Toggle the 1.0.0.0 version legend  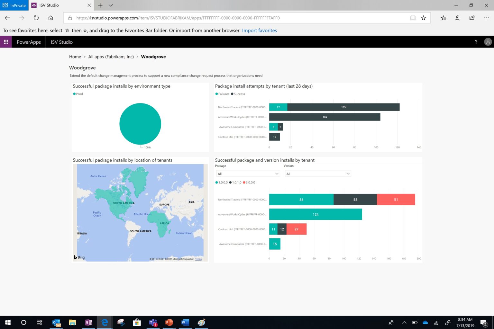[x=222, y=182]
